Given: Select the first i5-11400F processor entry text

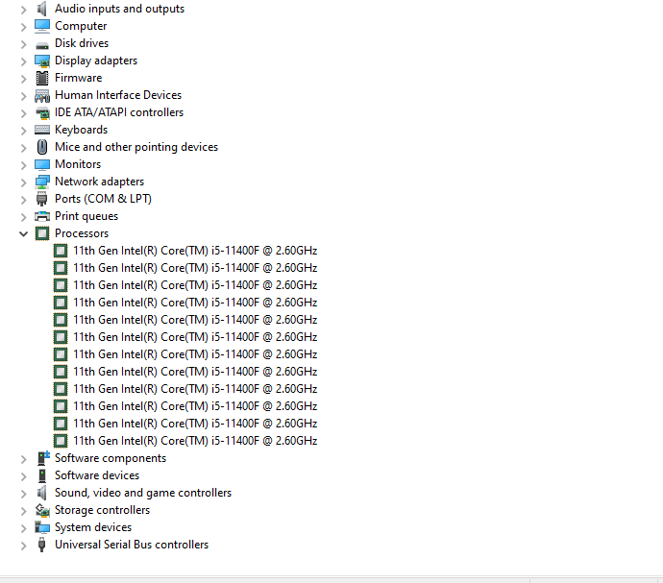Looking at the screenshot, I should click(x=195, y=251).
